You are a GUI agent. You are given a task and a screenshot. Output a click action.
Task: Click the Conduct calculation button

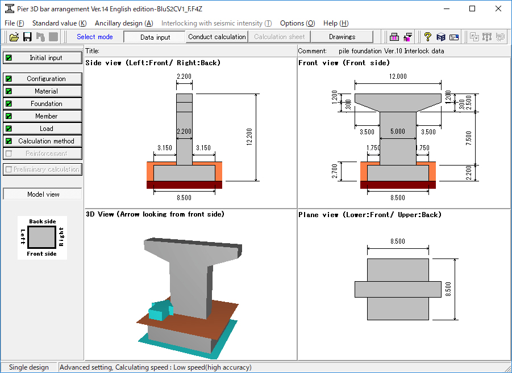[x=217, y=37]
